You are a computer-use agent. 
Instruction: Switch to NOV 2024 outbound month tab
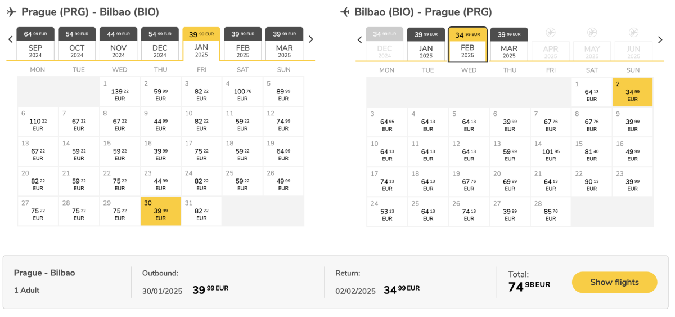[x=118, y=44]
